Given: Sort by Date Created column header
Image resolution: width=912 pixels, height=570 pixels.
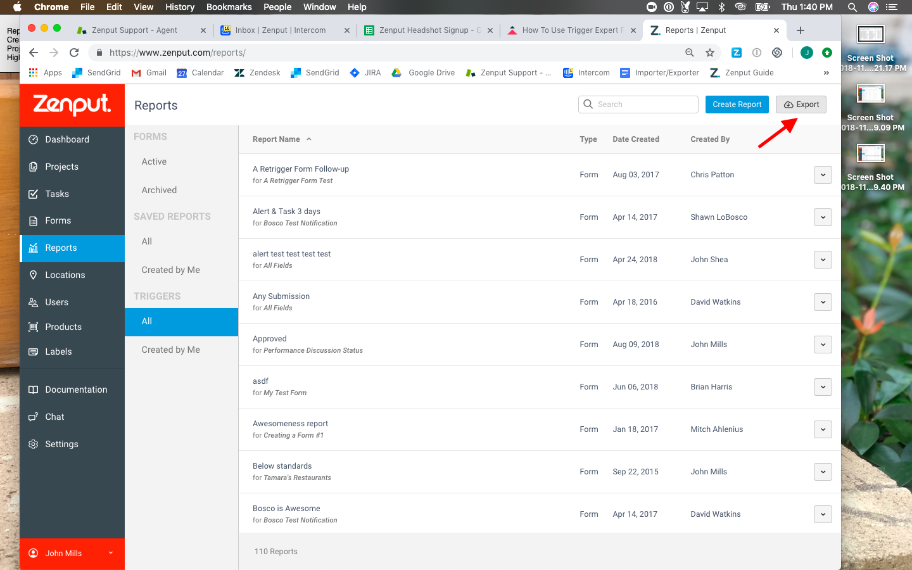Looking at the screenshot, I should coord(636,139).
